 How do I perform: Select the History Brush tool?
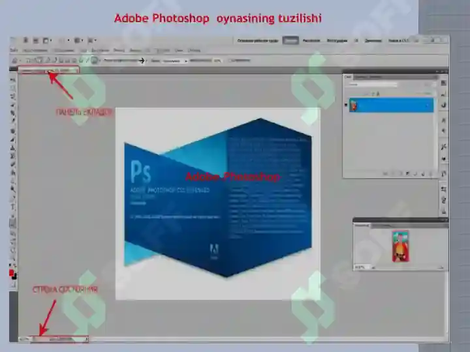13,156
